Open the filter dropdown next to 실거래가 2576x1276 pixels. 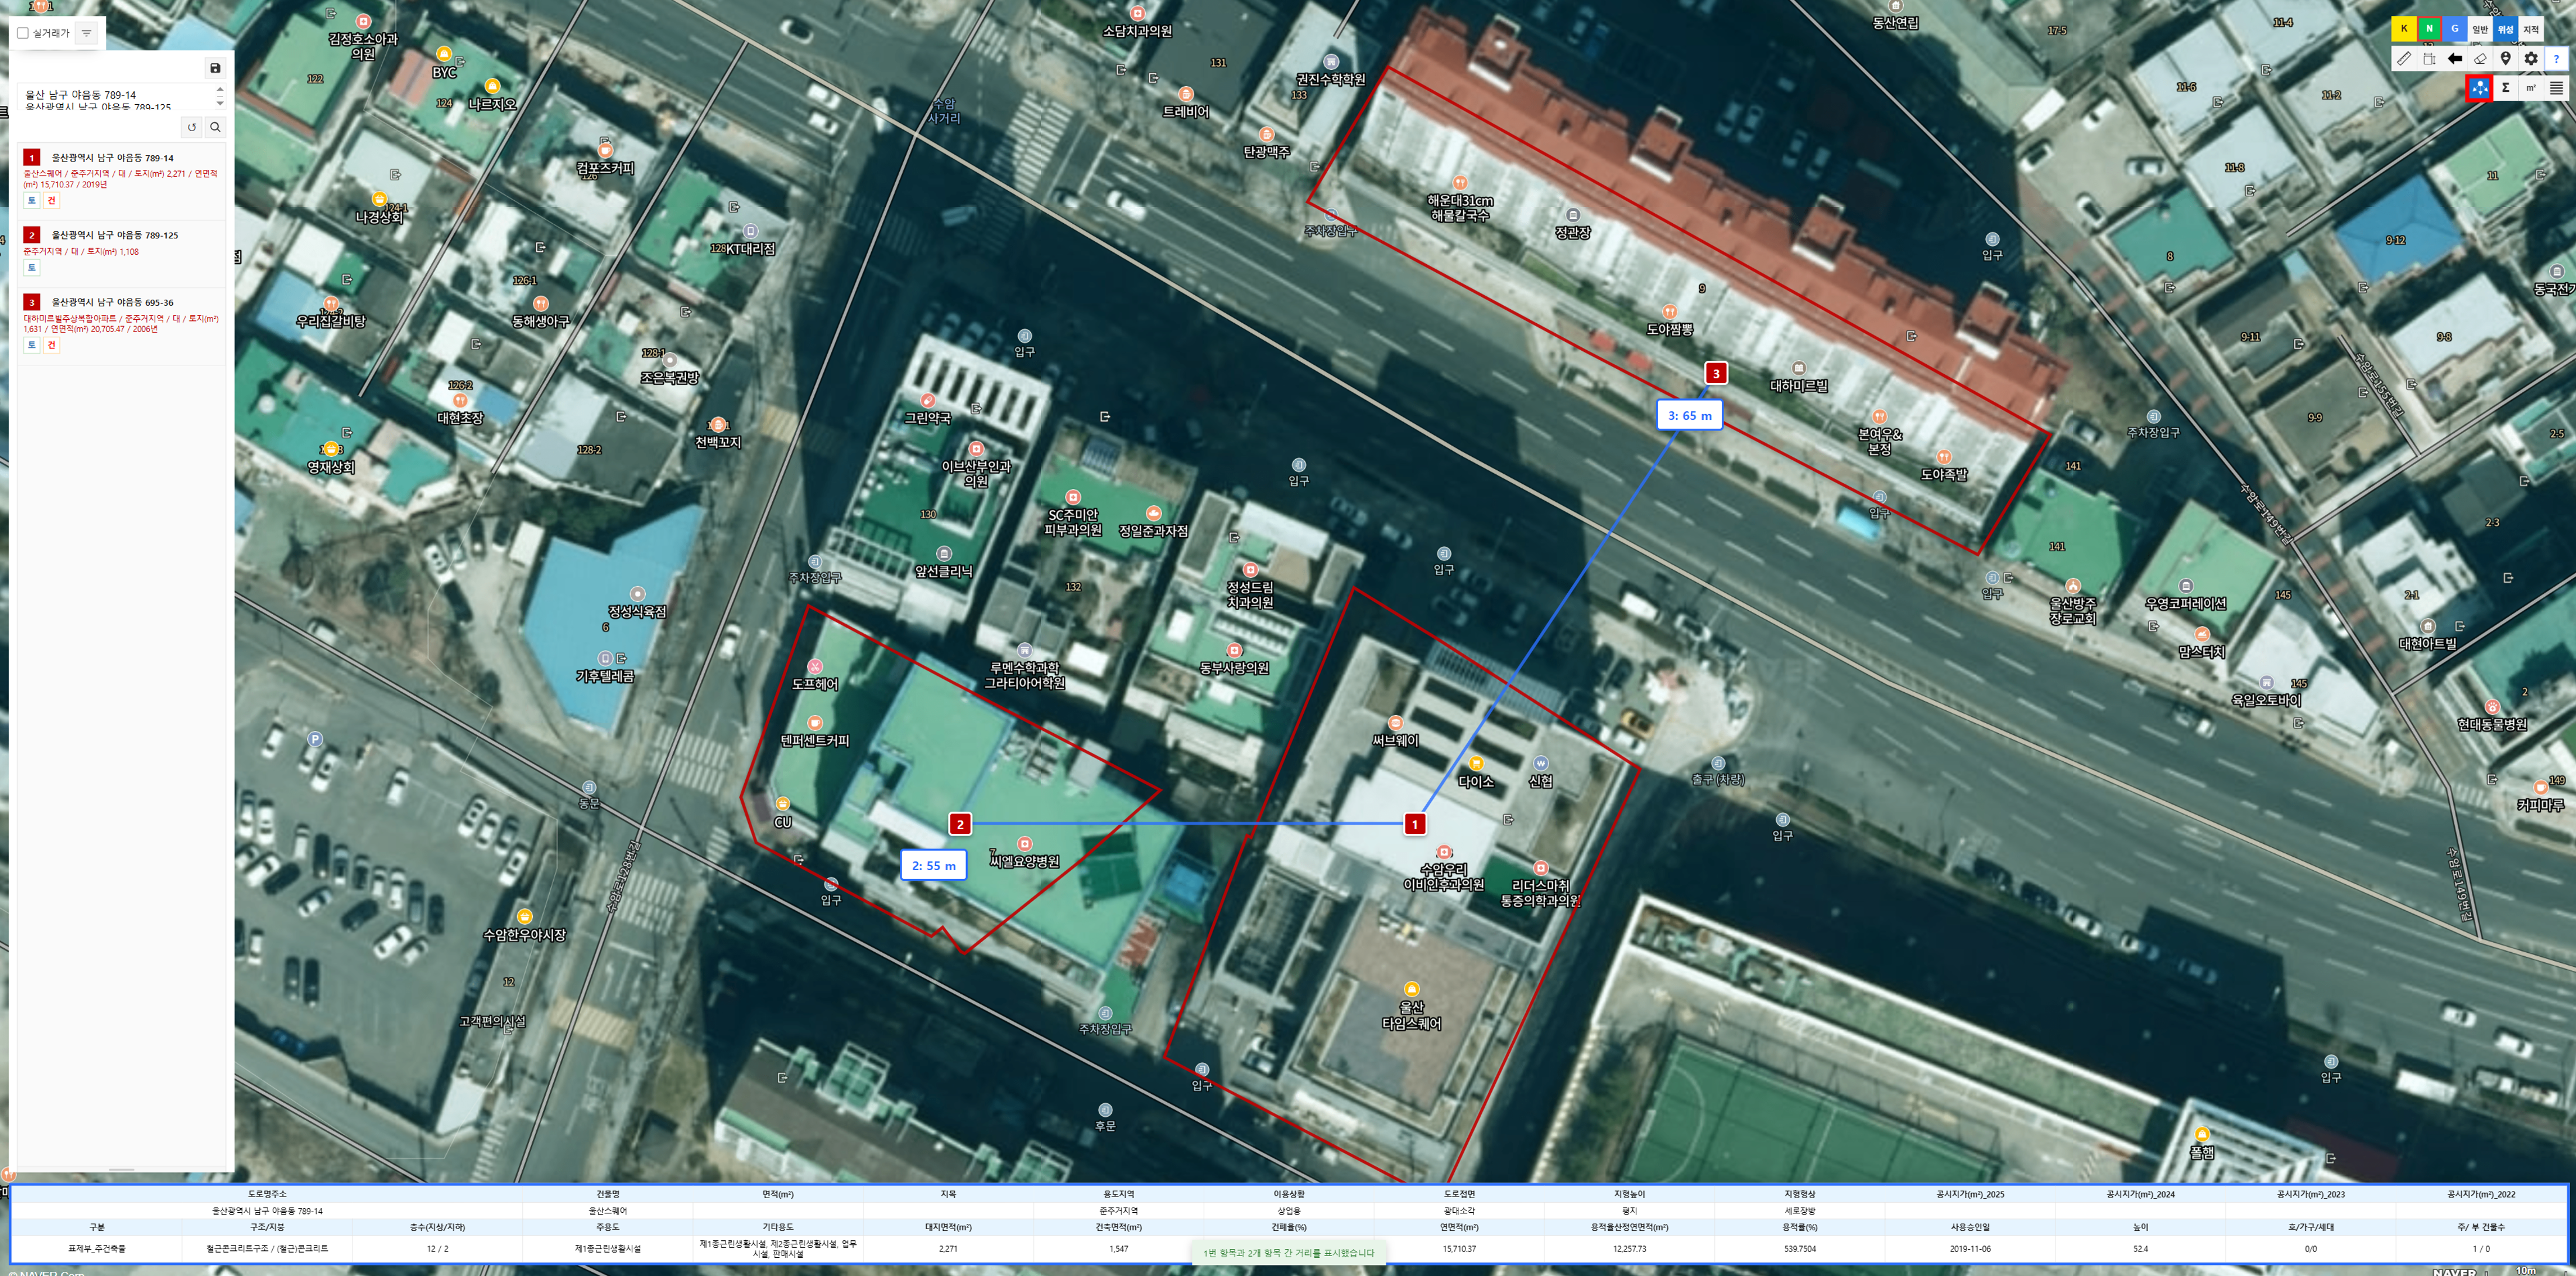[87, 33]
